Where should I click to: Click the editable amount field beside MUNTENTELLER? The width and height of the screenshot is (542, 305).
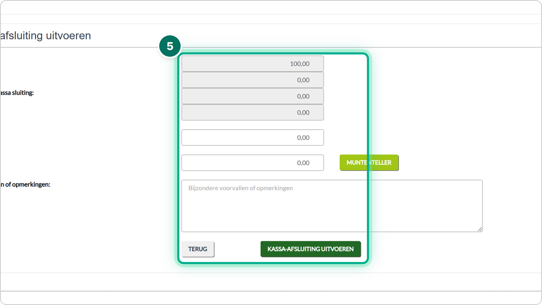252,163
